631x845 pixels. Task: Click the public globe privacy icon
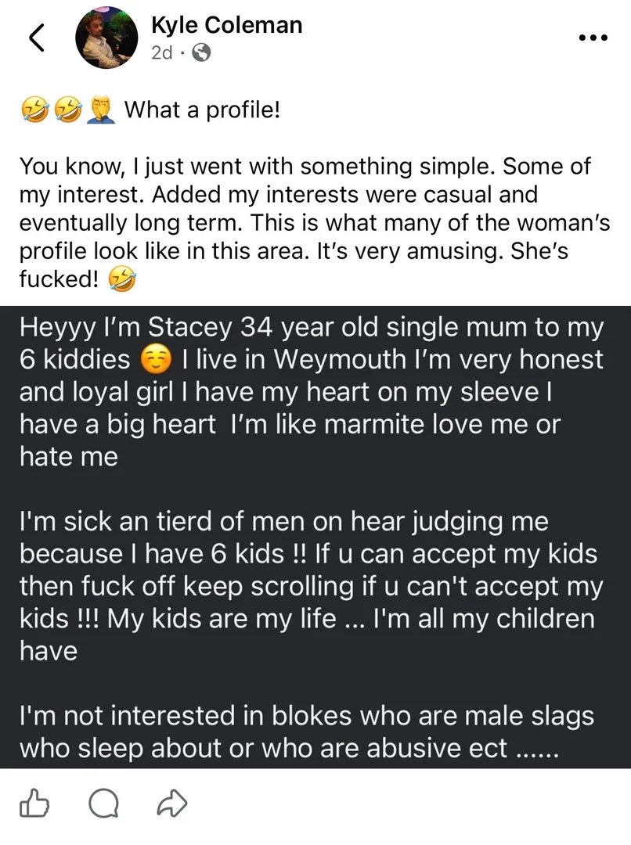point(201,53)
